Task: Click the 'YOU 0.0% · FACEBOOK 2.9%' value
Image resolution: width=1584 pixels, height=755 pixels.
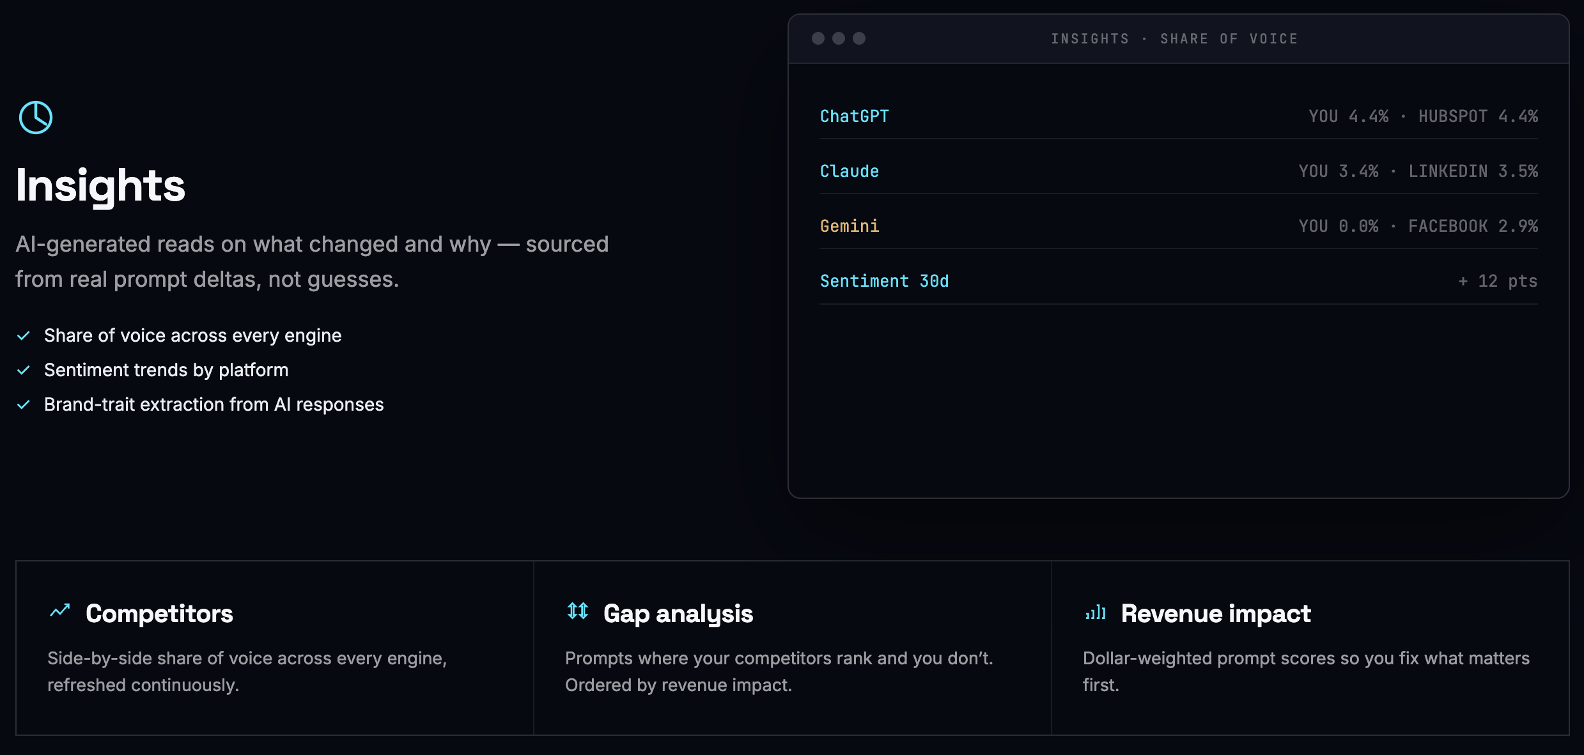Action: (x=1418, y=226)
